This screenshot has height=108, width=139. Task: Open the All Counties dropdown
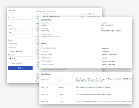[x=20, y=44]
